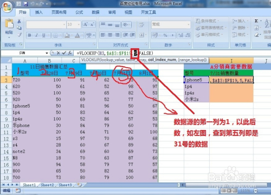Toggle Italic formatting
This screenshot has width=271, height=195.
[x=36, y=35]
